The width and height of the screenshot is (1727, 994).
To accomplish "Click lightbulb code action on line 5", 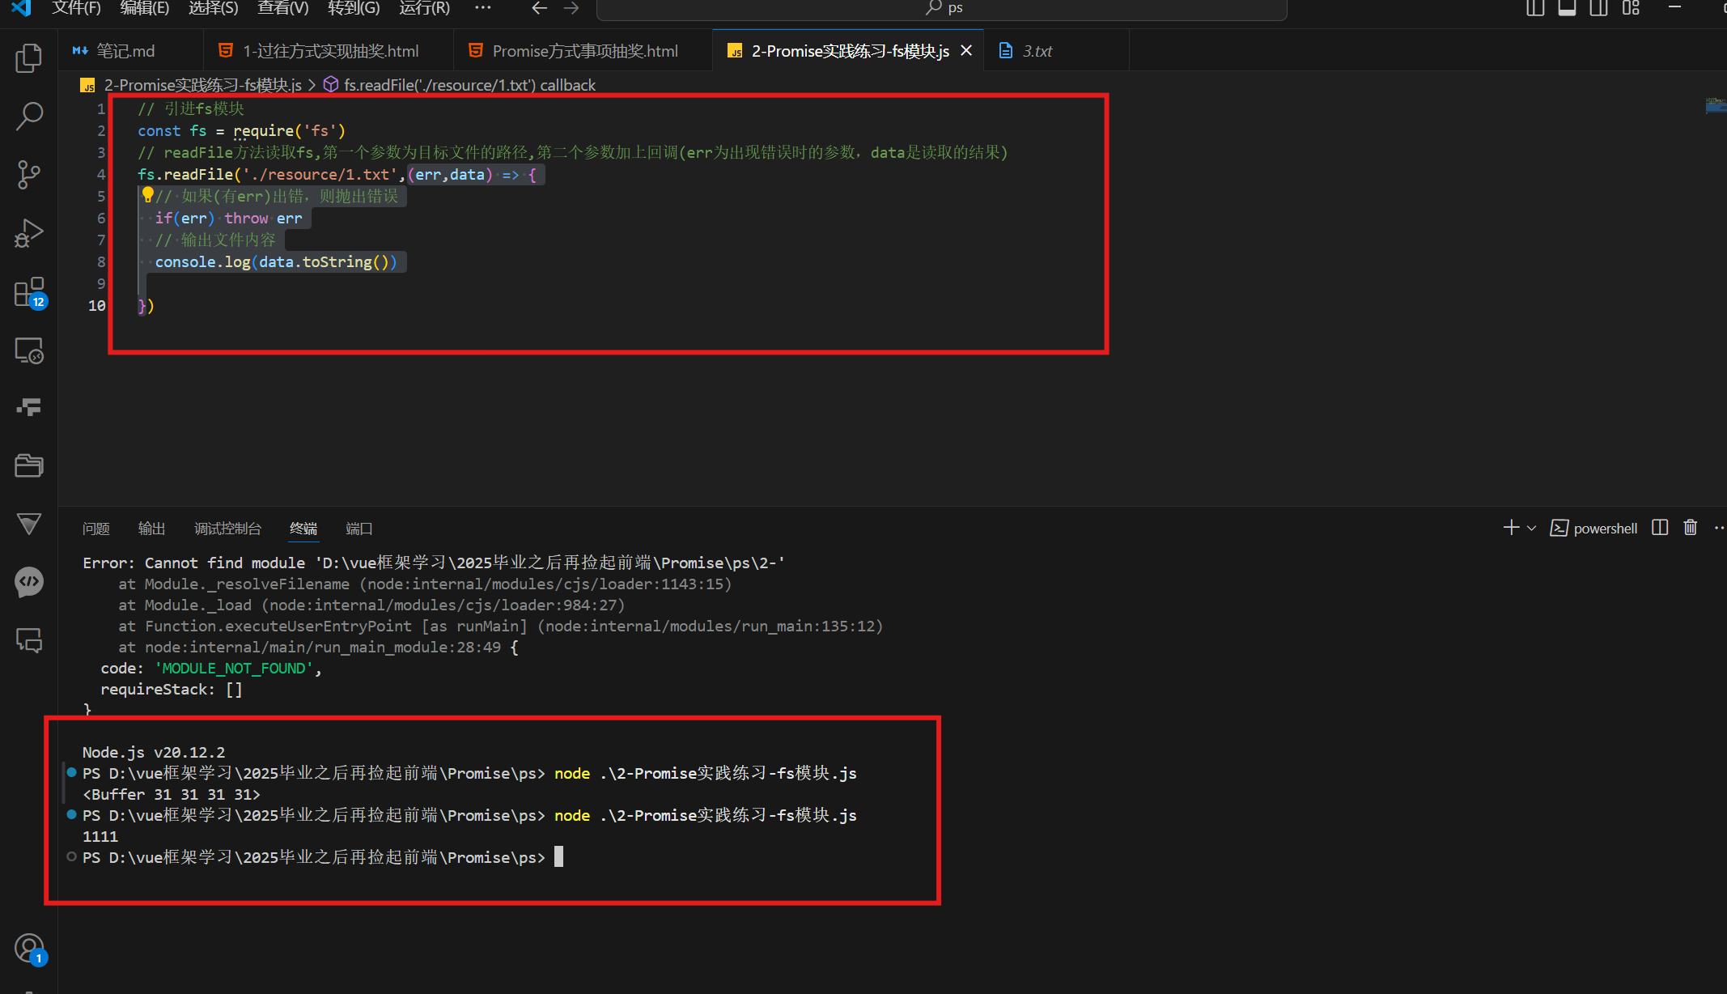I will [147, 195].
